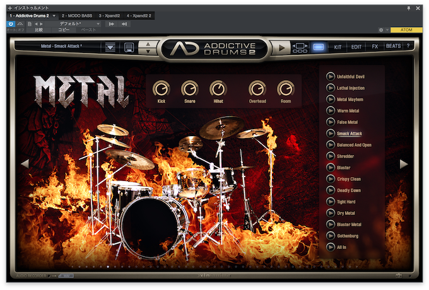Switch to the 2 - MODO BASS tab
The height and width of the screenshot is (290, 429).
click(76, 16)
